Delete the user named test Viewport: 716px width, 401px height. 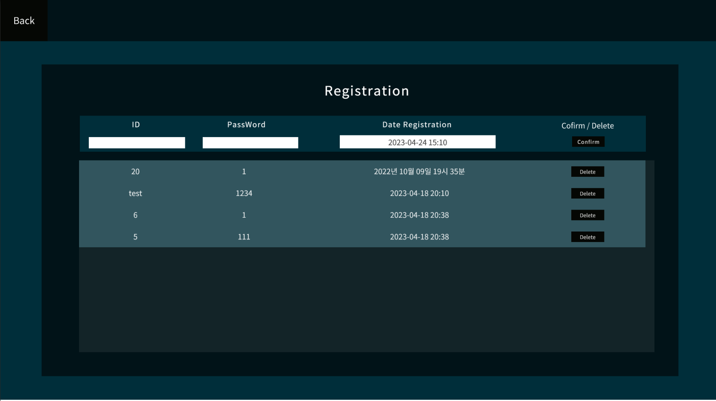[587, 193]
